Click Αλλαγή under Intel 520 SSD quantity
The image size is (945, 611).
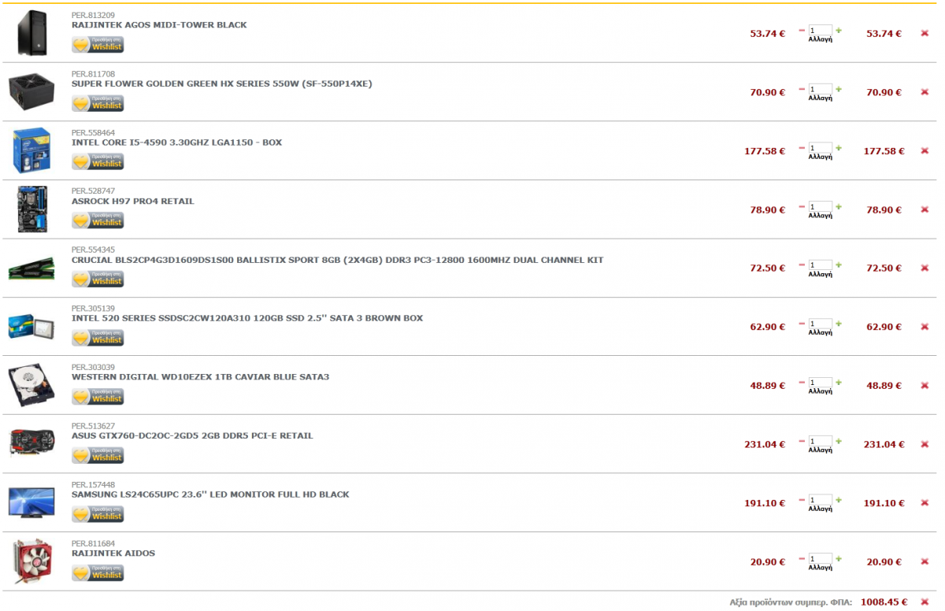tap(821, 332)
